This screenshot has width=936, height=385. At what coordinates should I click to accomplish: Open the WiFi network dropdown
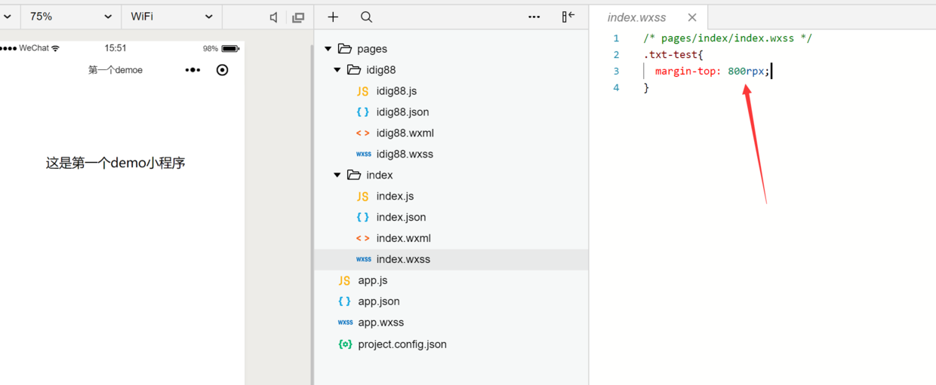171,17
